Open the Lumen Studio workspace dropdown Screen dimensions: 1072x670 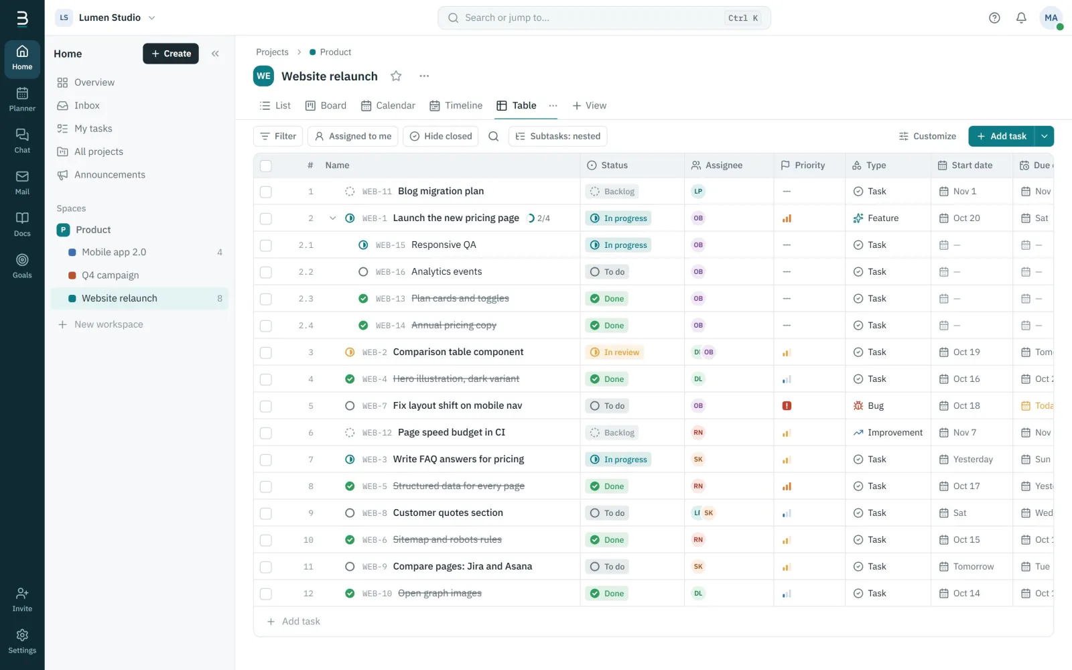pyautogui.click(x=105, y=17)
